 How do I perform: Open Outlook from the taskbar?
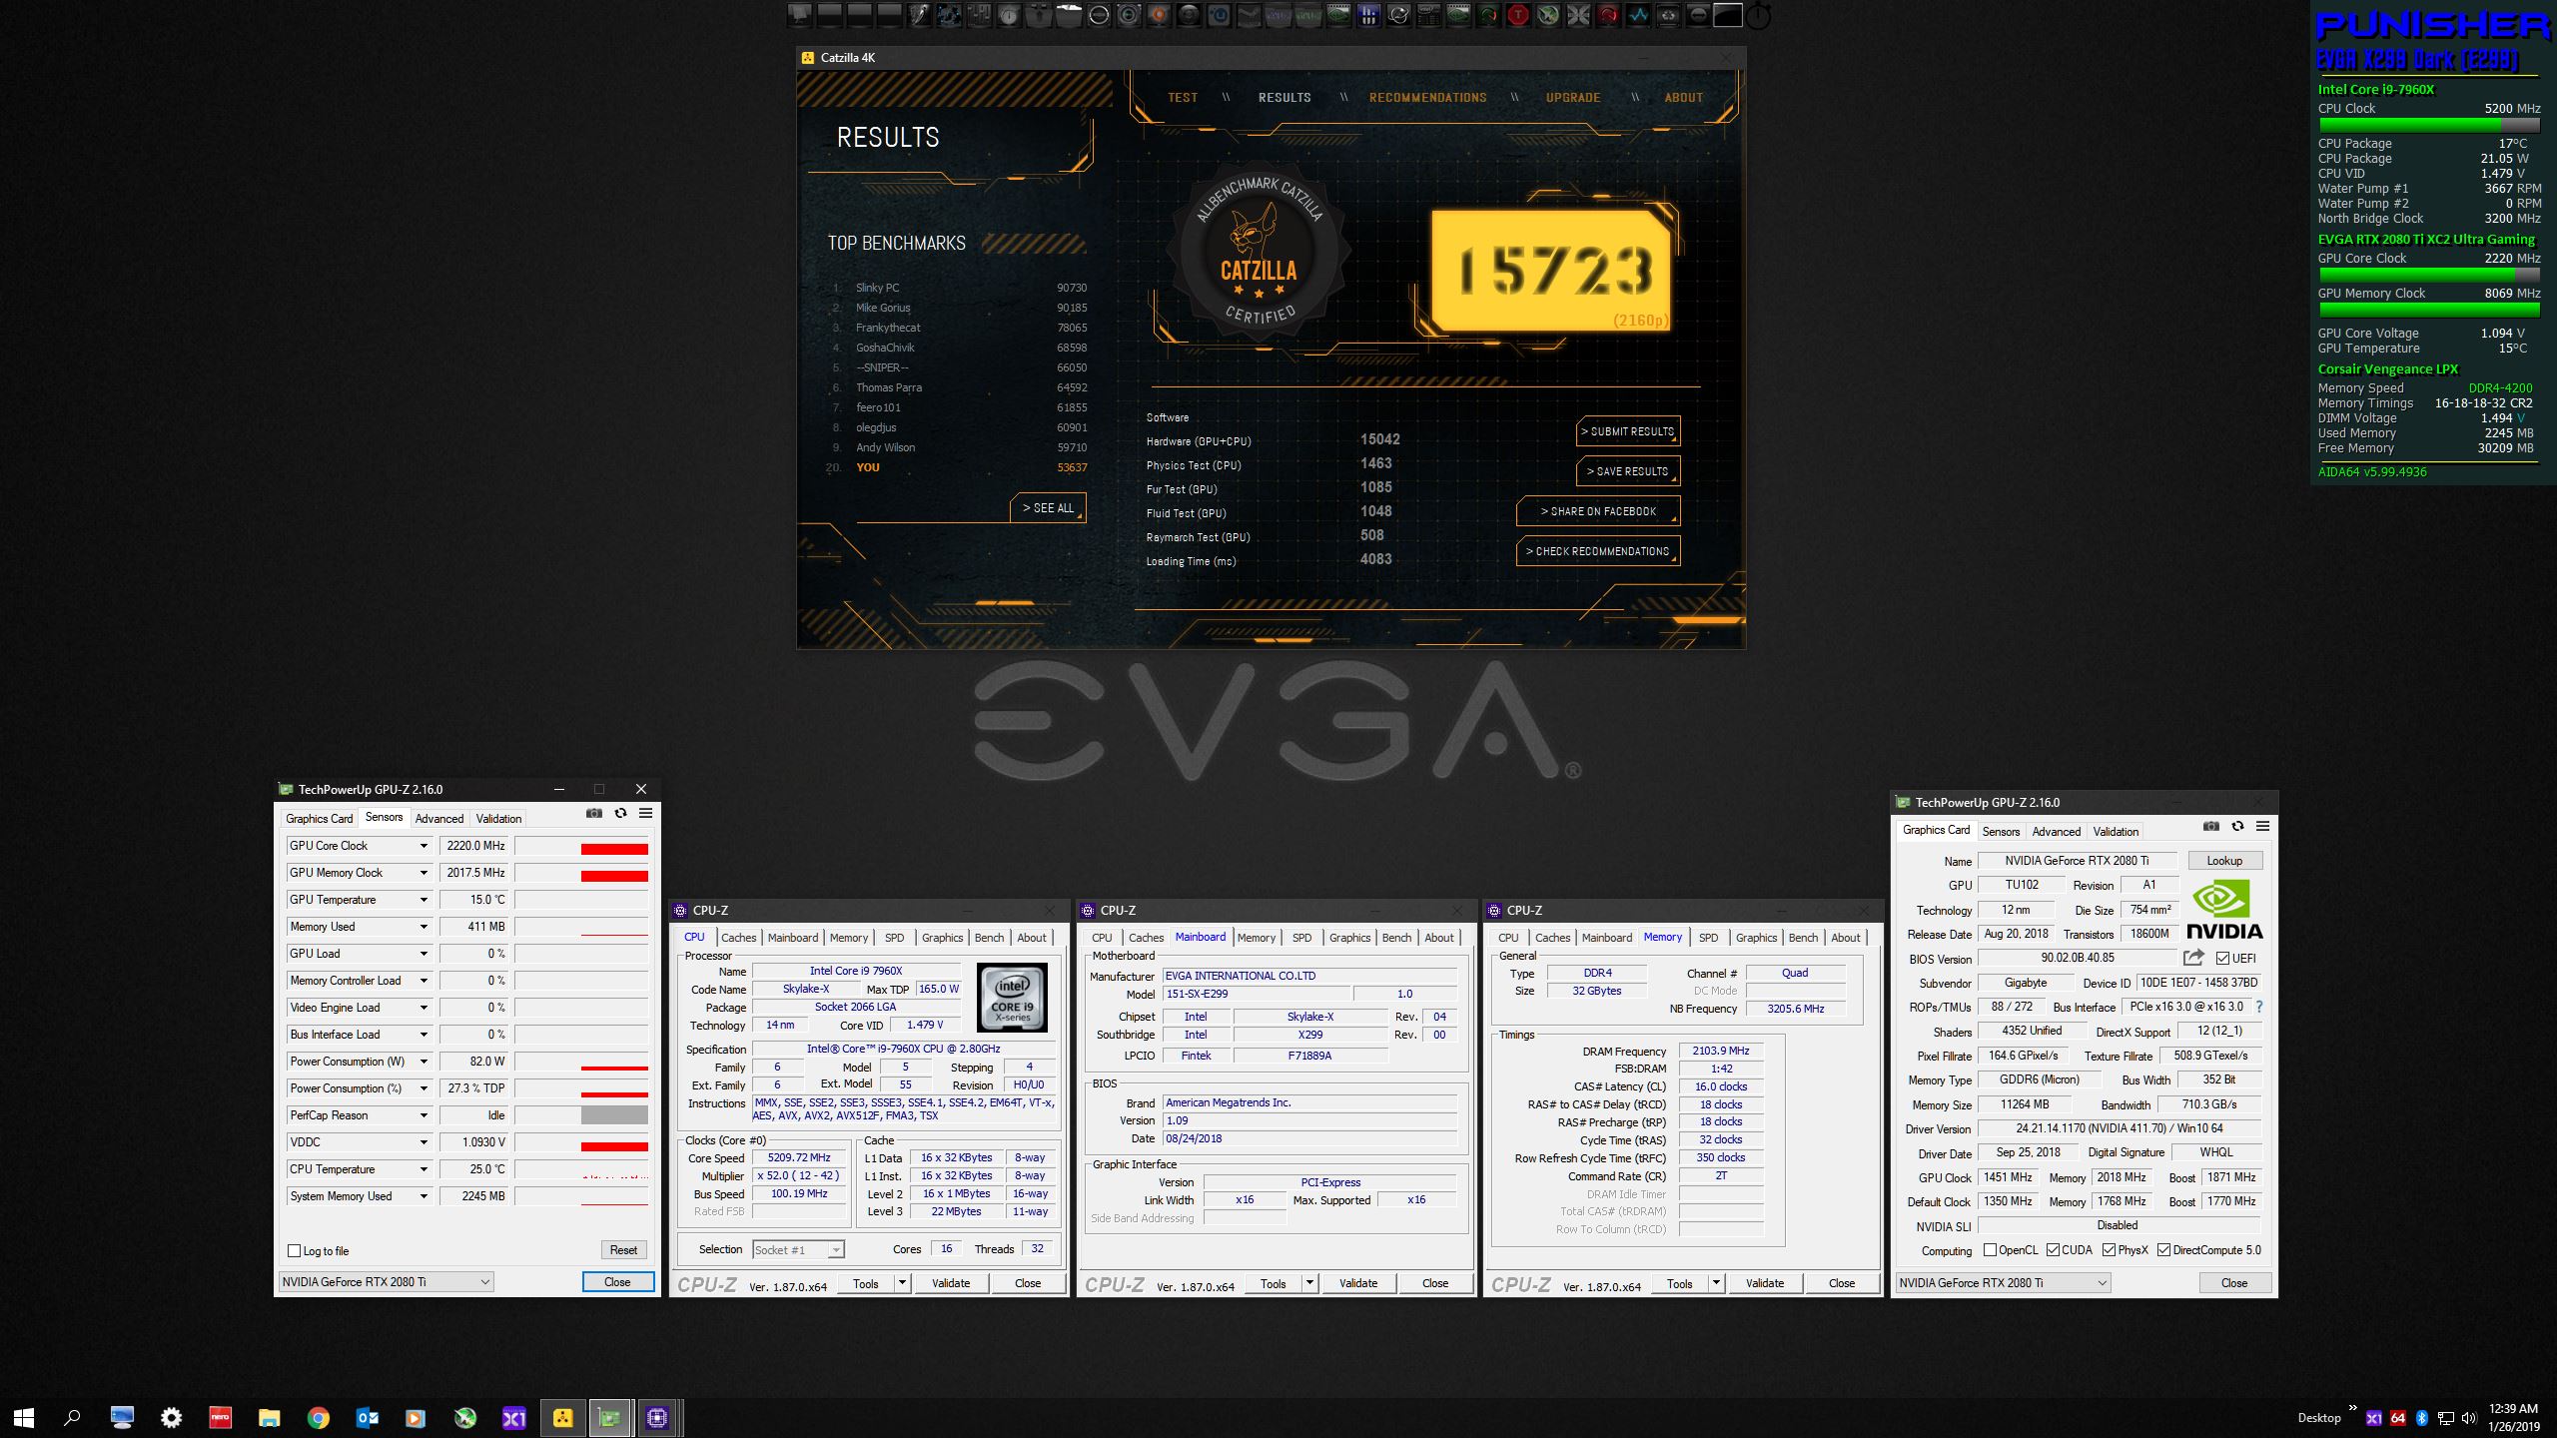pyautogui.click(x=367, y=1417)
